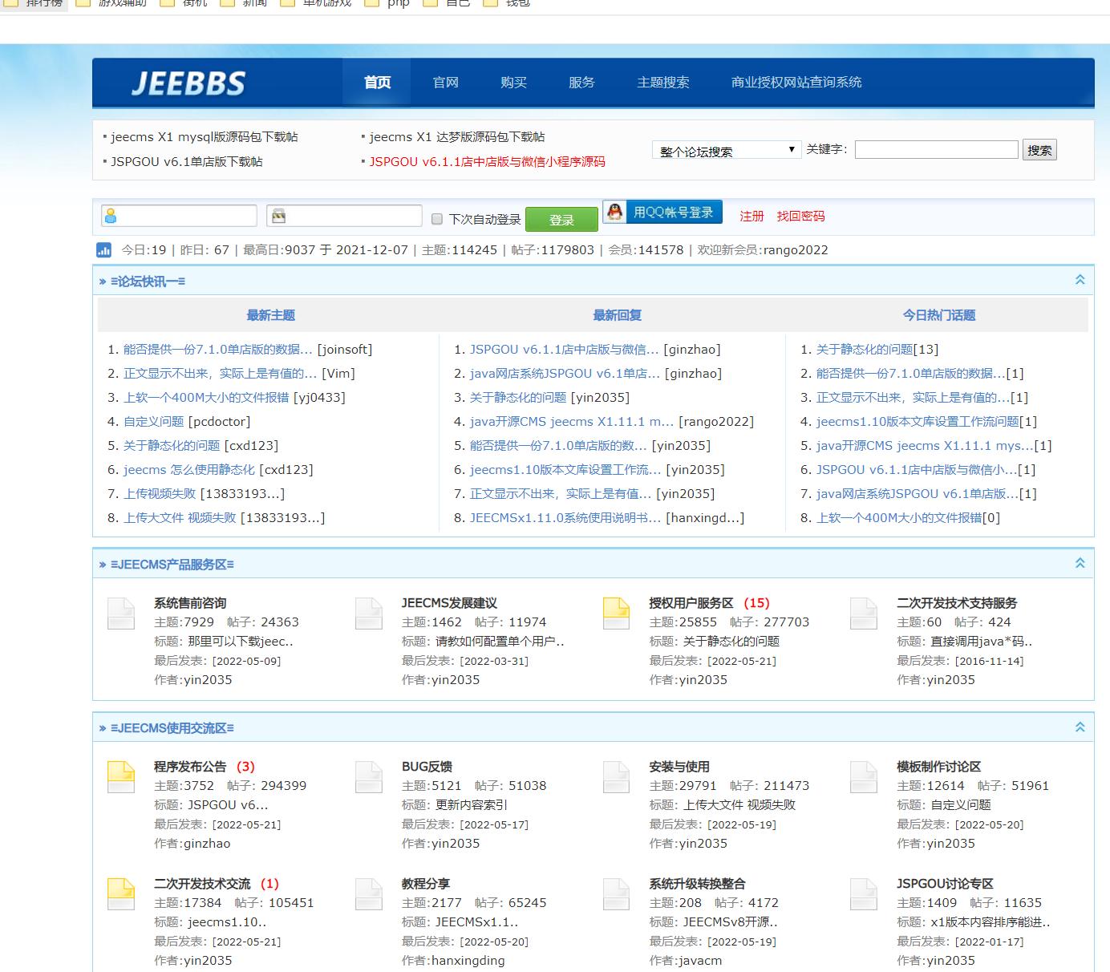
Task: Open latest topic jeecms 怎么使用静态化
Action: point(189,470)
